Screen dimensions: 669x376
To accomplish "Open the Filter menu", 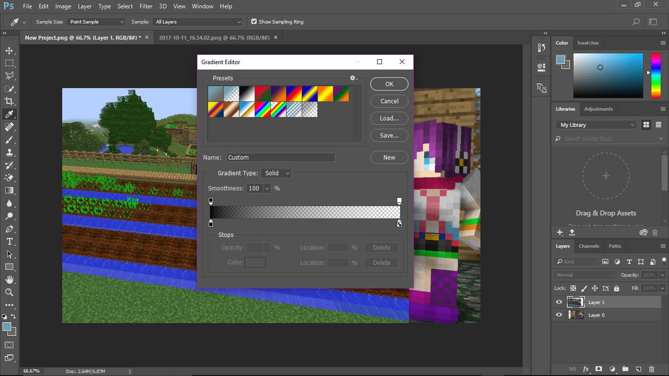I will coord(145,6).
